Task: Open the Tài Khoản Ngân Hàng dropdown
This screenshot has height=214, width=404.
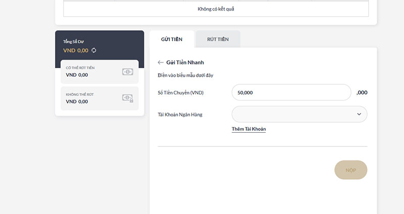Action: [x=299, y=114]
